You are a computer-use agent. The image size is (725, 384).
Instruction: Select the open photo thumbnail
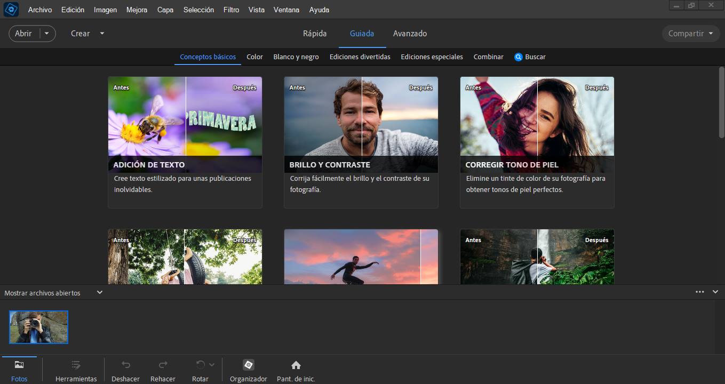pyautogui.click(x=38, y=327)
